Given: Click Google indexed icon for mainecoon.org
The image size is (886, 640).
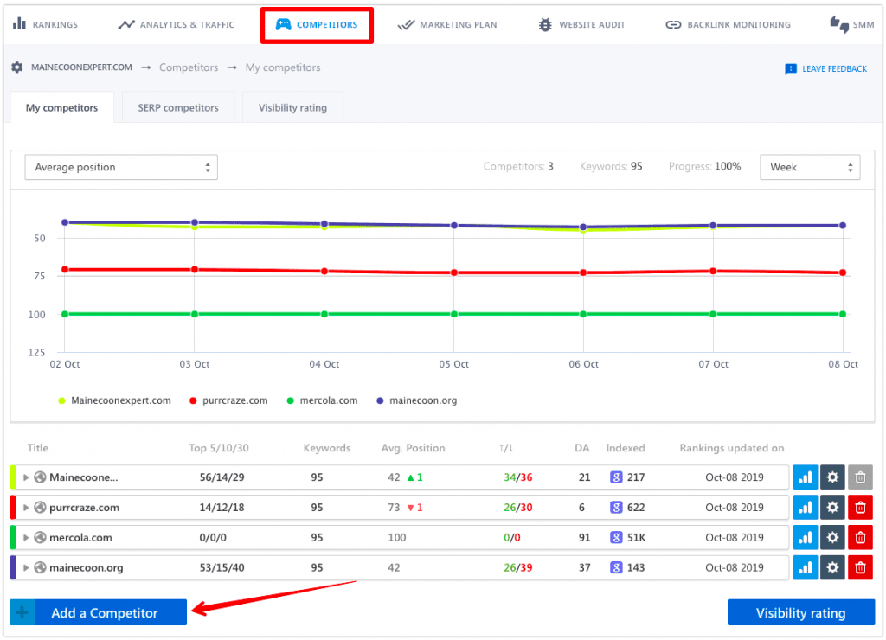Looking at the screenshot, I should pyautogui.click(x=616, y=567).
